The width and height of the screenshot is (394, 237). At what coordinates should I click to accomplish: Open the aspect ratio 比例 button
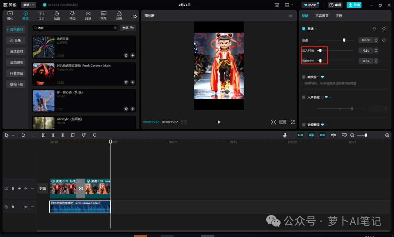pos(283,122)
